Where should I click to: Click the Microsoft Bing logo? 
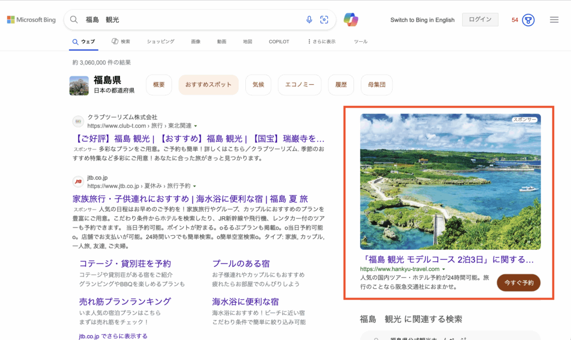click(x=31, y=20)
